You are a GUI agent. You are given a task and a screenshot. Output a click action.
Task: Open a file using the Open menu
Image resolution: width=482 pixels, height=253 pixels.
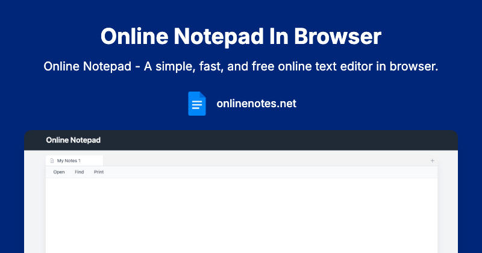59,172
